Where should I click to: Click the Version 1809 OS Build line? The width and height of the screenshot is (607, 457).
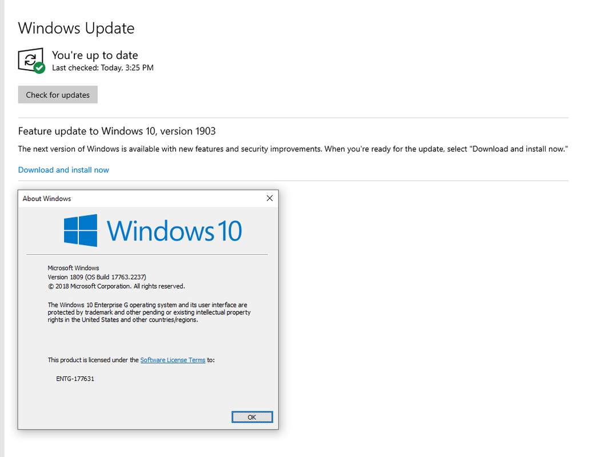point(97,277)
